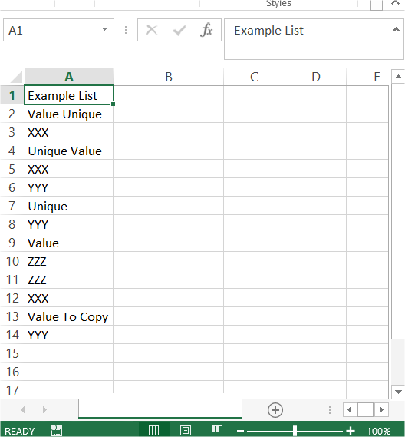The width and height of the screenshot is (405, 437).
Task: Switch to Normal view in status bar
Action: [153, 430]
